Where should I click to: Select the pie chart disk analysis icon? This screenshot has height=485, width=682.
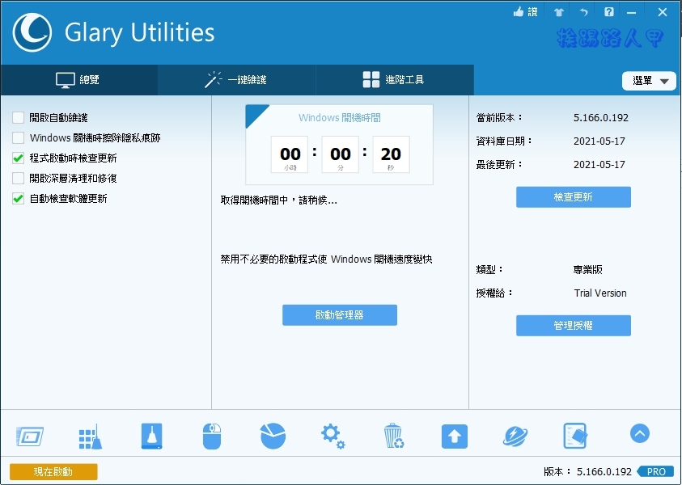tap(272, 434)
